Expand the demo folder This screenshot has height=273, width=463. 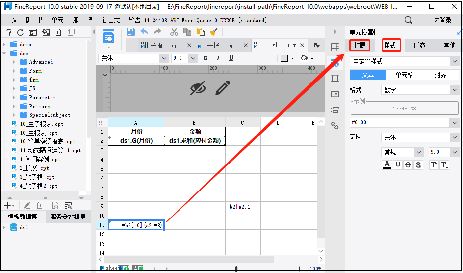tap(4, 44)
